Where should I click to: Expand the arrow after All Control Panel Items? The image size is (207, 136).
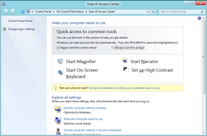coord(87,11)
